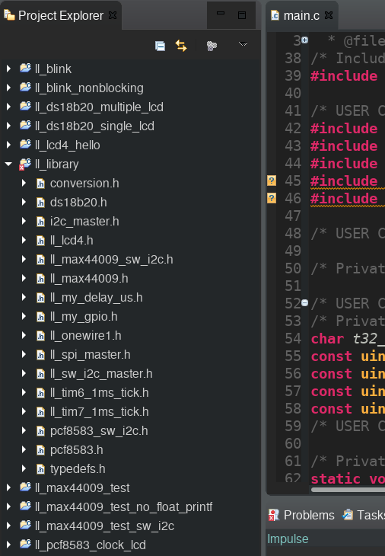Open the Tasks tab

363,515
